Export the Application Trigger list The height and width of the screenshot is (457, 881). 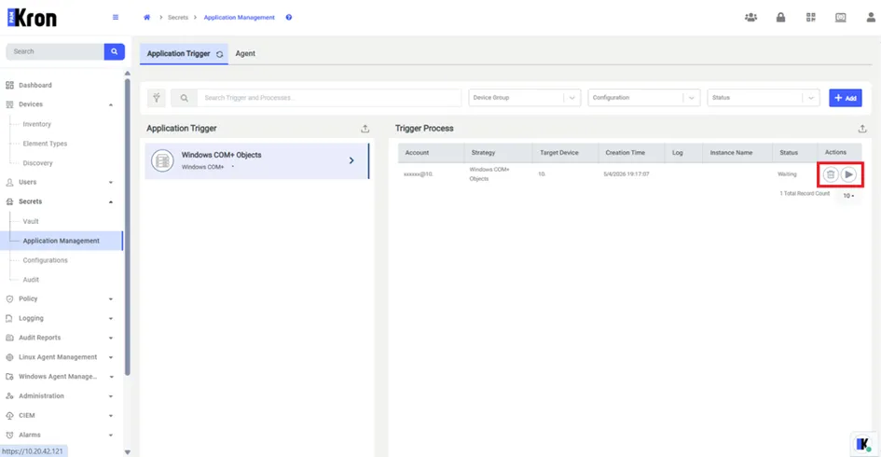(x=365, y=129)
